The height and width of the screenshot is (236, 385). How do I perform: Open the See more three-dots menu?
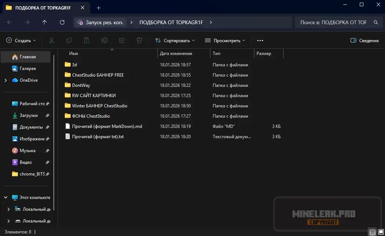(260, 40)
